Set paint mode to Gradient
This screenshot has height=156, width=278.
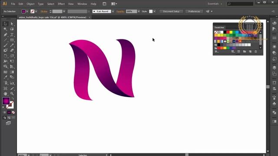(x=9, y=112)
